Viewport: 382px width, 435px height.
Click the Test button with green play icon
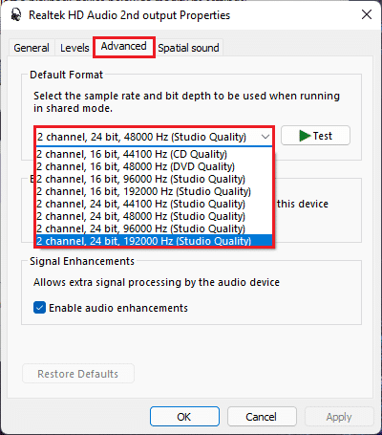coord(315,136)
